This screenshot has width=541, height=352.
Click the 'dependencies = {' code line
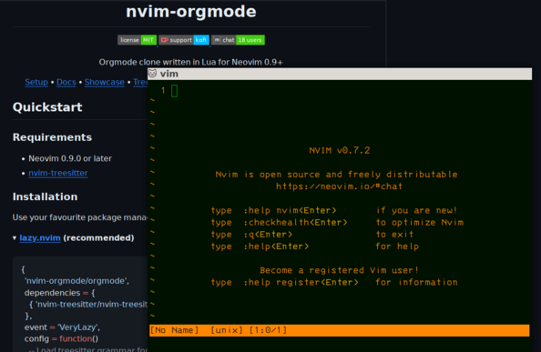pyautogui.click(x=59, y=293)
